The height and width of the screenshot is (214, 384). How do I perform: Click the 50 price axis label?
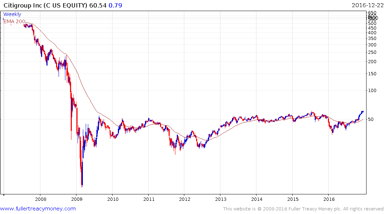371,119
